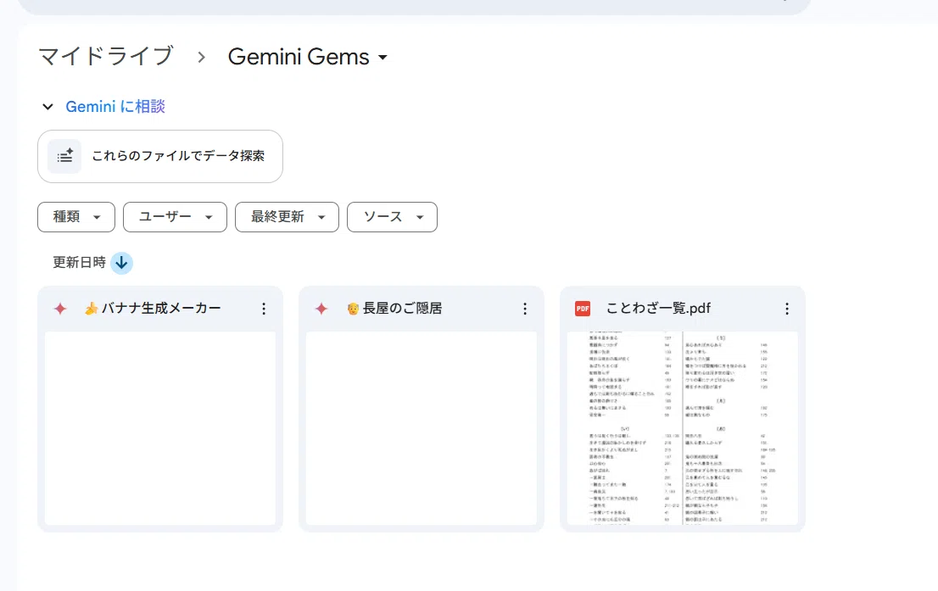Open the 最終更新 filter dropdown
Image resolution: width=938 pixels, height=591 pixels.
point(288,216)
